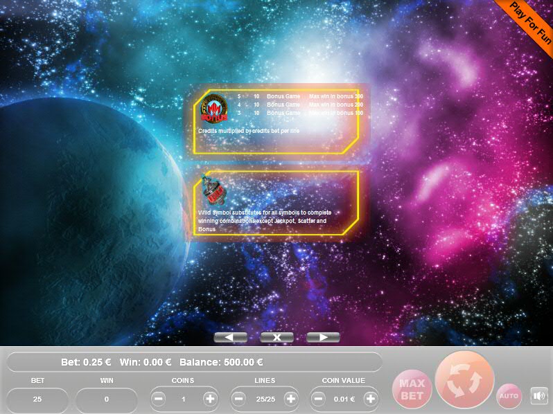553x414 pixels.
Task: Close the paytable with X button
Action: point(276,337)
